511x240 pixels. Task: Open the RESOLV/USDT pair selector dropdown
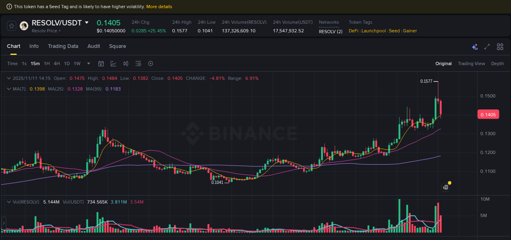coord(86,23)
